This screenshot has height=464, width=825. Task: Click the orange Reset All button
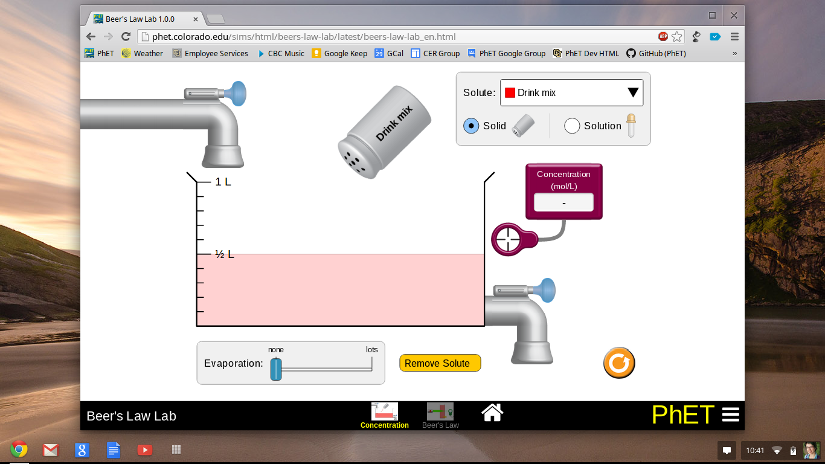point(619,363)
